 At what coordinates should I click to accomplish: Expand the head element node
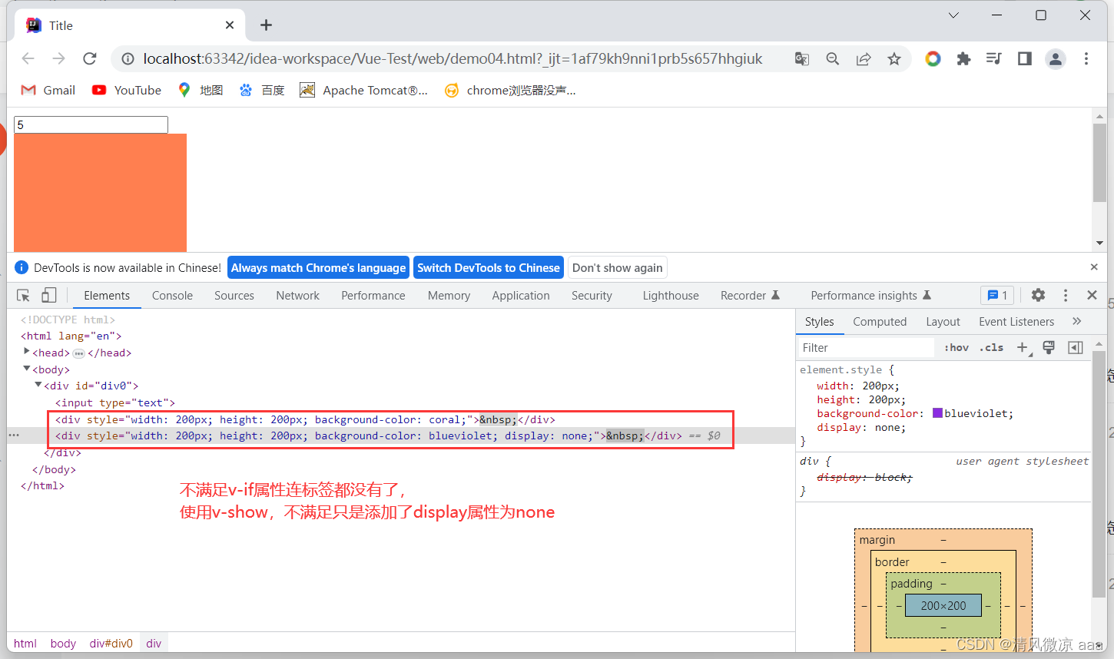(27, 352)
